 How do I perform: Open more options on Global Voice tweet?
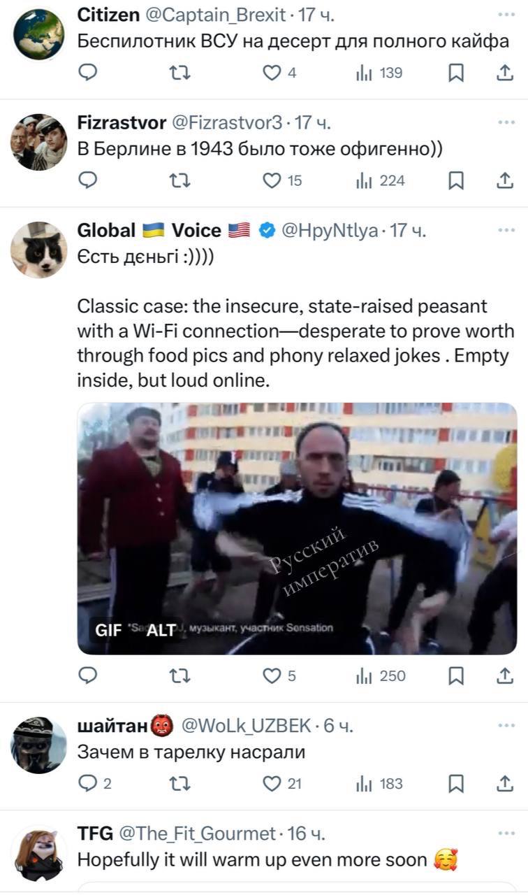(506, 230)
